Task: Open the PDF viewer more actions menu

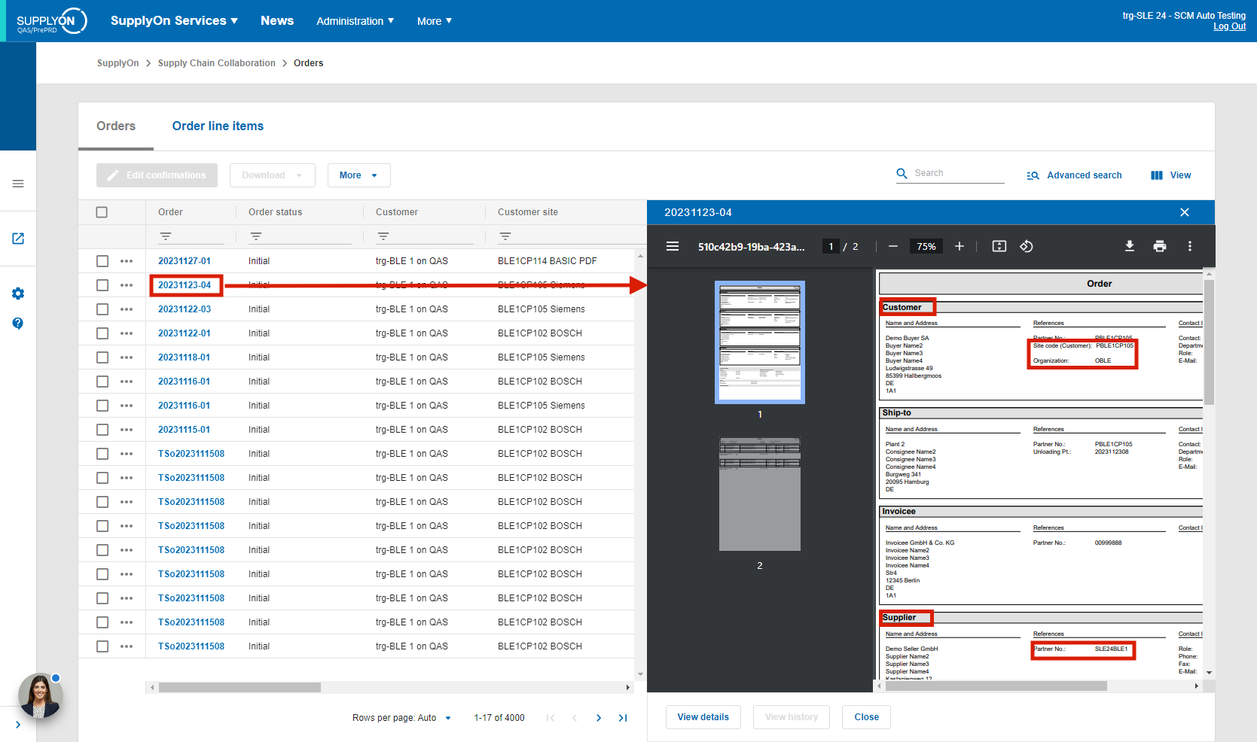Action: [x=1190, y=246]
